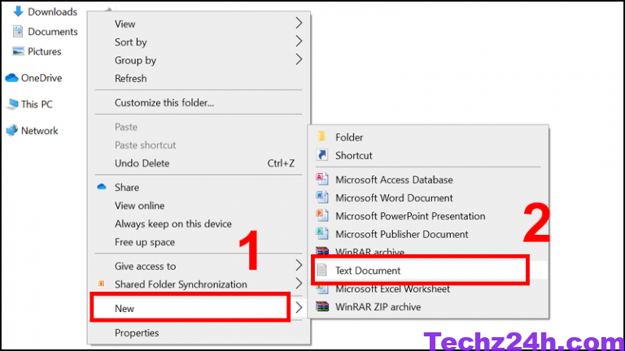Viewport: 625px width, 351px height.
Task: Open the Give access to submenu arrow
Action: 299,265
